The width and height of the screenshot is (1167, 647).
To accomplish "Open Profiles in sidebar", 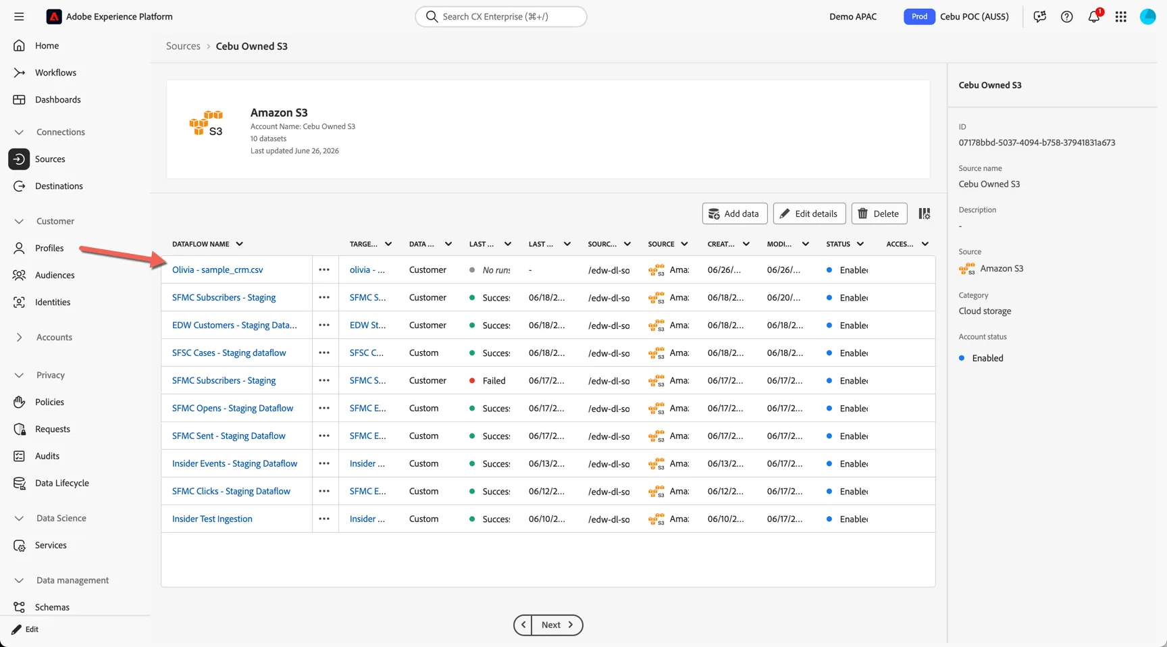I will [x=49, y=248].
